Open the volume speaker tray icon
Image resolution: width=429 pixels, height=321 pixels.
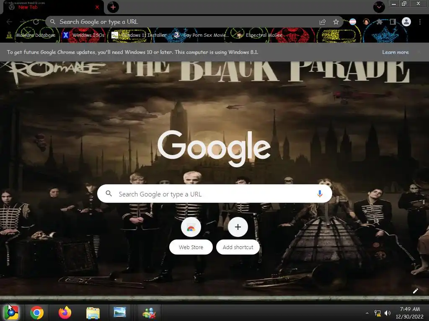(x=388, y=313)
